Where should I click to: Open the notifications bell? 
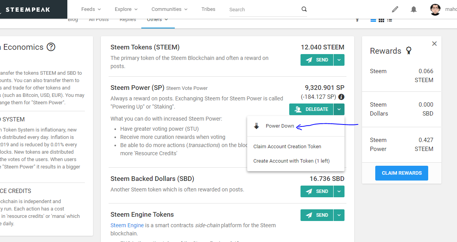[x=413, y=9]
